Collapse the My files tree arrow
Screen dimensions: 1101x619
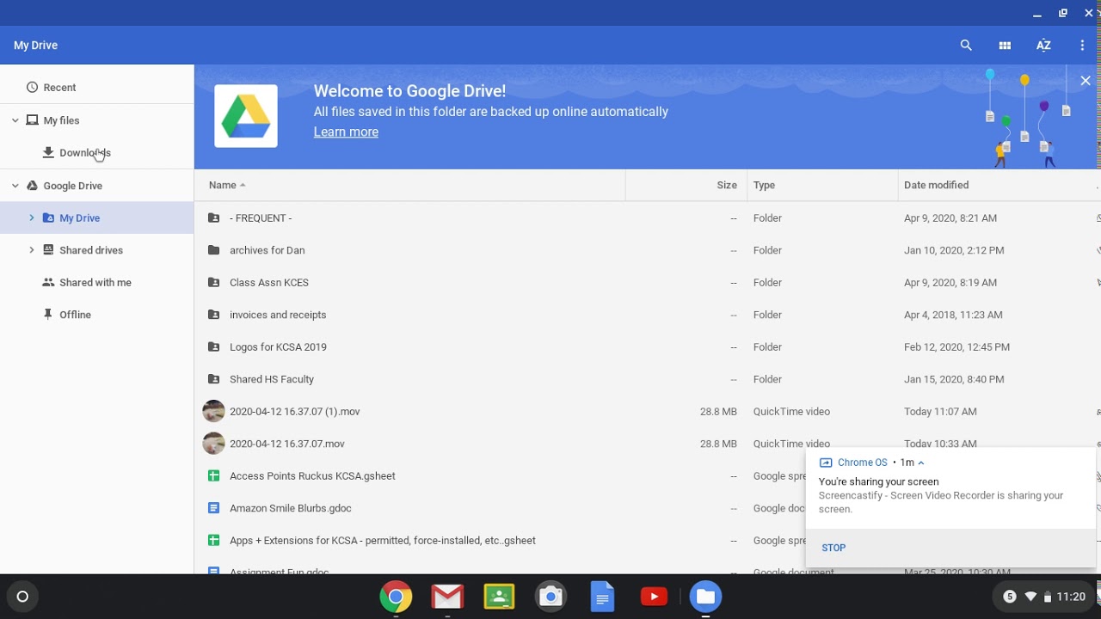(15, 120)
